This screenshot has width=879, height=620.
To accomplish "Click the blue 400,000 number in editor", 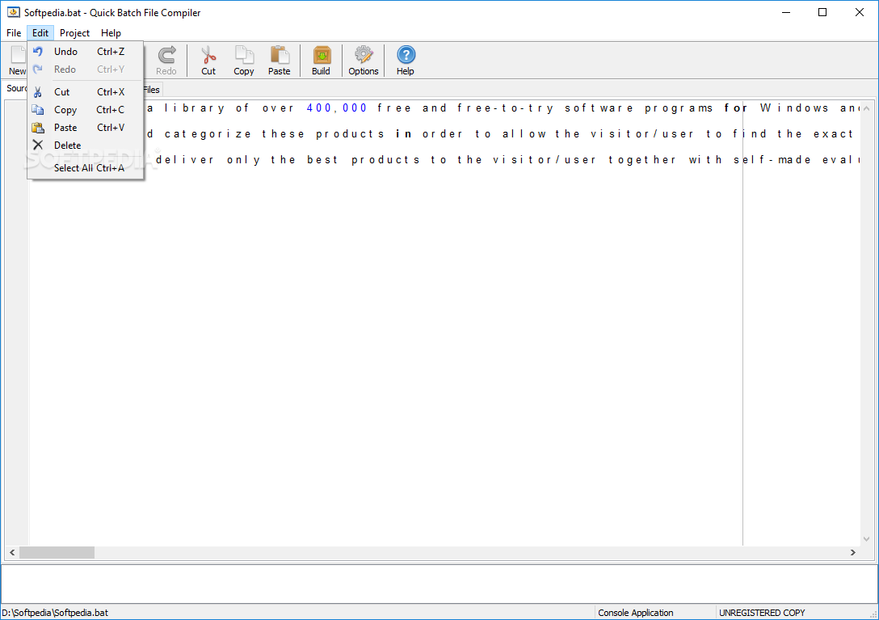I will [x=336, y=108].
